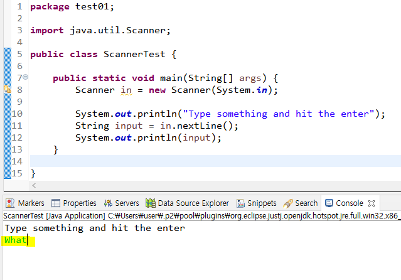Switch to the Properties tab
401x280 pixels.
[73, 203]
